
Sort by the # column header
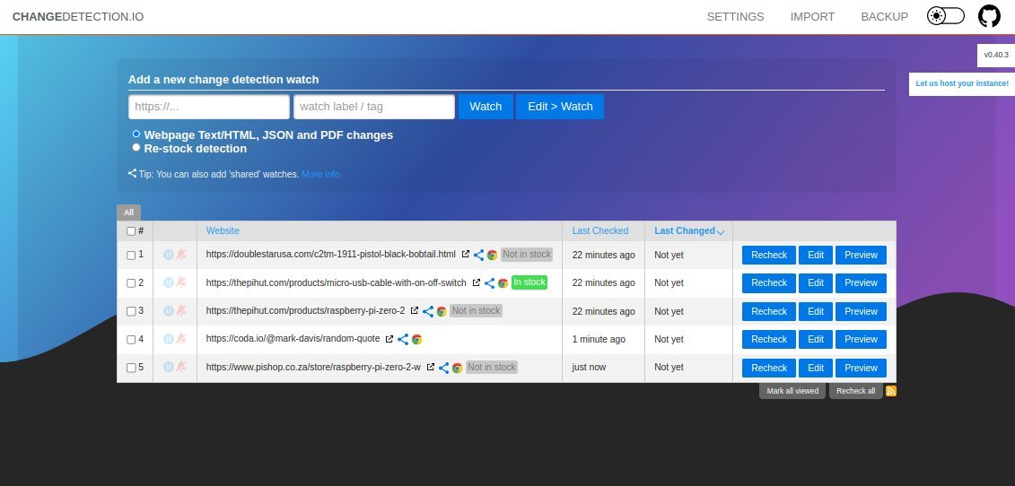pos(141,230)
